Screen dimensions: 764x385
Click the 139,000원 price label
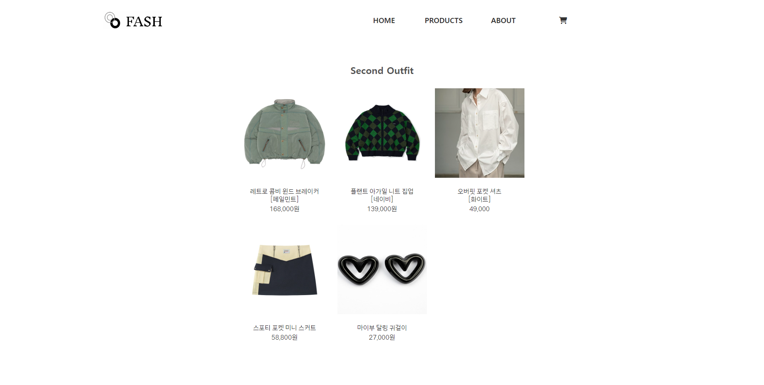coord(382,209)
